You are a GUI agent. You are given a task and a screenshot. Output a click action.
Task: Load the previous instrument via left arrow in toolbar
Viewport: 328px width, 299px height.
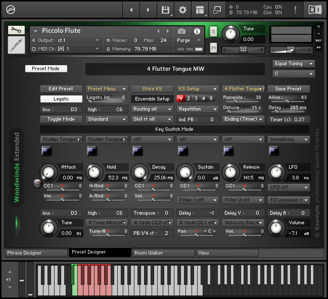(x=131, y=10)
